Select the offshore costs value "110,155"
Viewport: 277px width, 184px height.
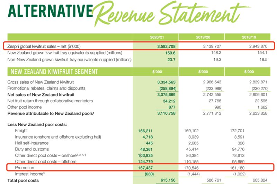pos(191,162)
